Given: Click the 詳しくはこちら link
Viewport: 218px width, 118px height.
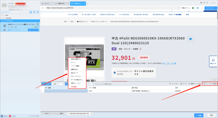Looking at the screenshot, I should (x=169, y=63).
